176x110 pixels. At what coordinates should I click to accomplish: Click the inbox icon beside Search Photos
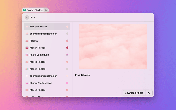(x=46, y=10)
